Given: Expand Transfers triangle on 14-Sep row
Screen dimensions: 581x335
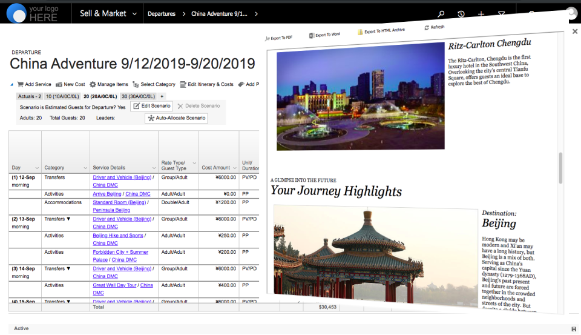Looking at the screenshot, I should click(68, 268).
